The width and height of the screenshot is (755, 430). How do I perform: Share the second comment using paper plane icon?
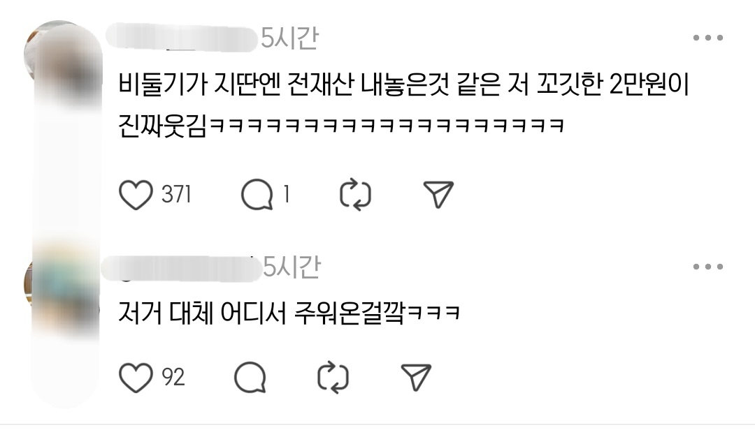[x=417, y=377]
